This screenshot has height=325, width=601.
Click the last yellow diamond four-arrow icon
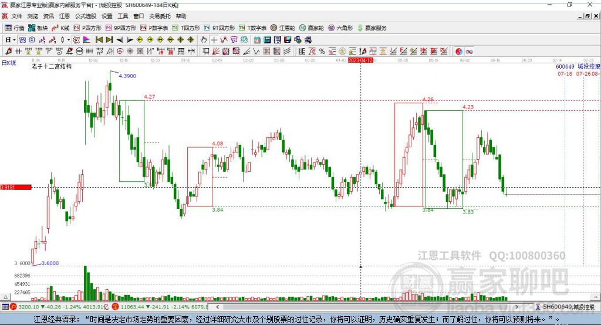pos(191,40)
